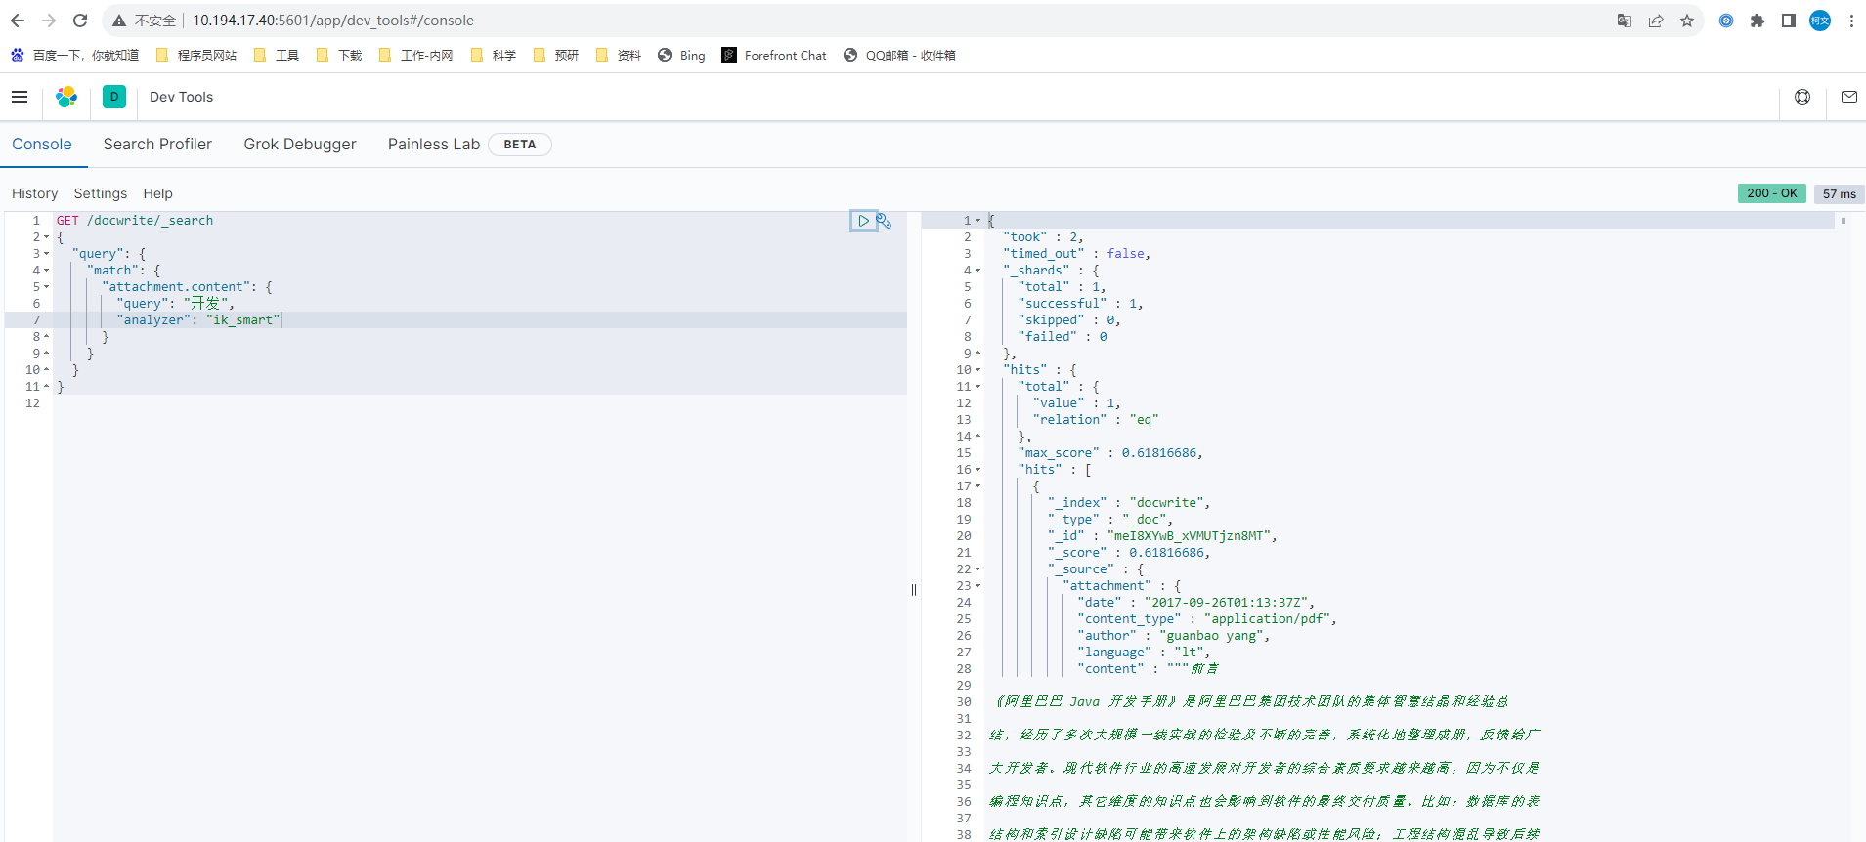Switch to the Search Profiler tab
Screen dimensions: 1866x842
[x=157, y=145]
